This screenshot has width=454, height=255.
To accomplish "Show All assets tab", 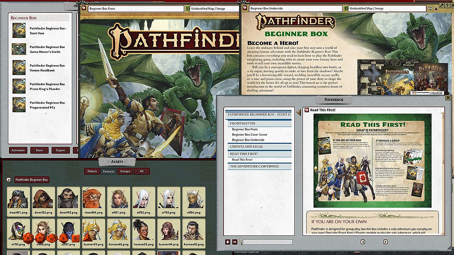I will coord(142,171).
